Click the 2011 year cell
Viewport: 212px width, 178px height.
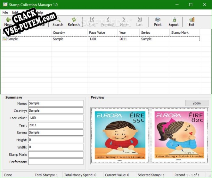(123, 39)
